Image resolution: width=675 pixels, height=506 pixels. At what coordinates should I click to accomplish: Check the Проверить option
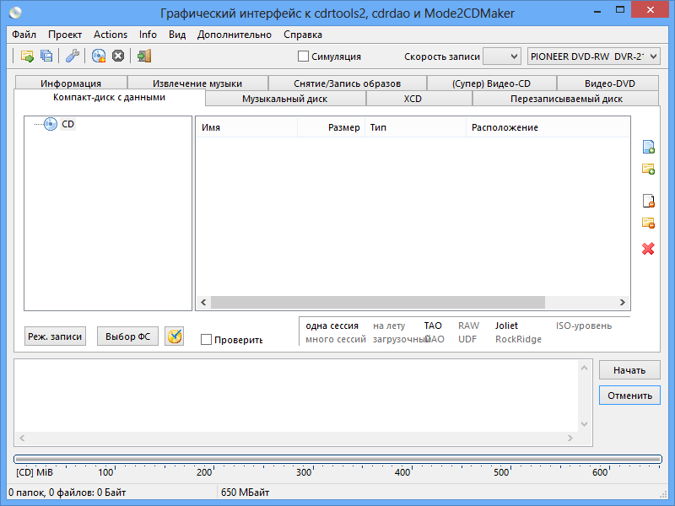205,339
